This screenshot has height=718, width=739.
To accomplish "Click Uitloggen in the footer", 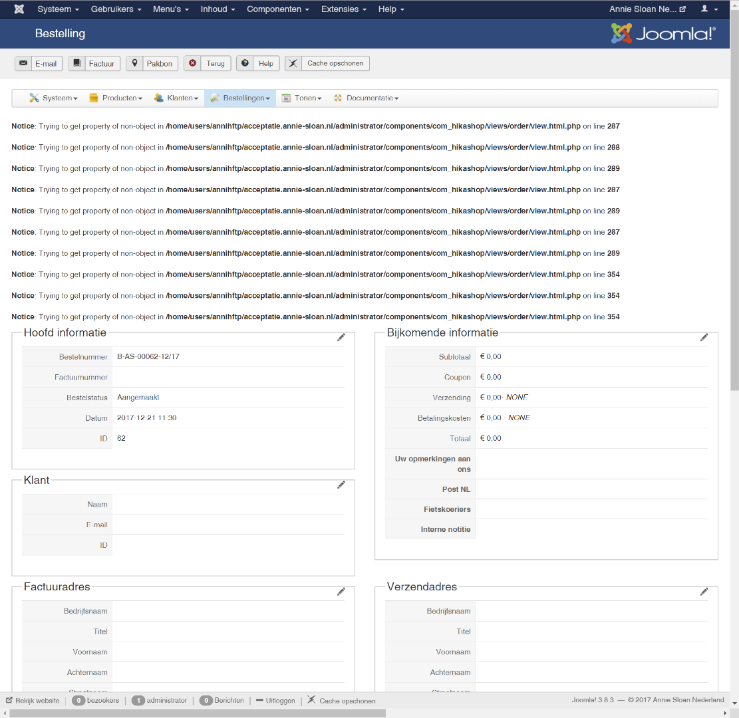I will pos(275,701).
